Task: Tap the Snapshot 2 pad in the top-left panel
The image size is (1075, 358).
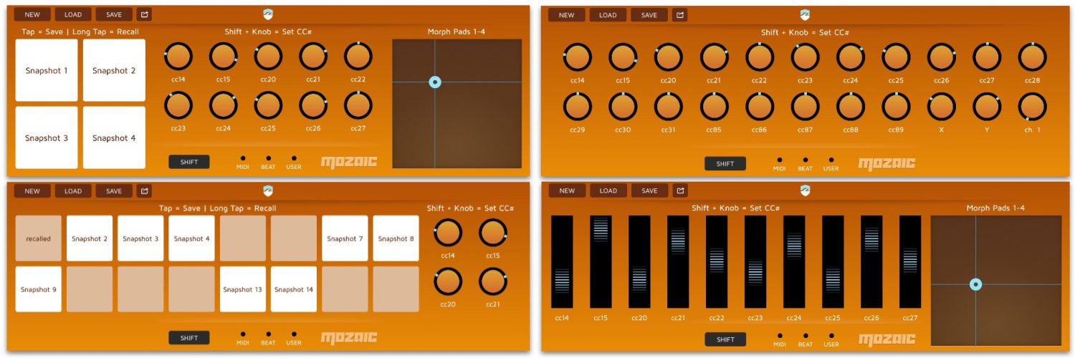Action: tap(114, 70)
